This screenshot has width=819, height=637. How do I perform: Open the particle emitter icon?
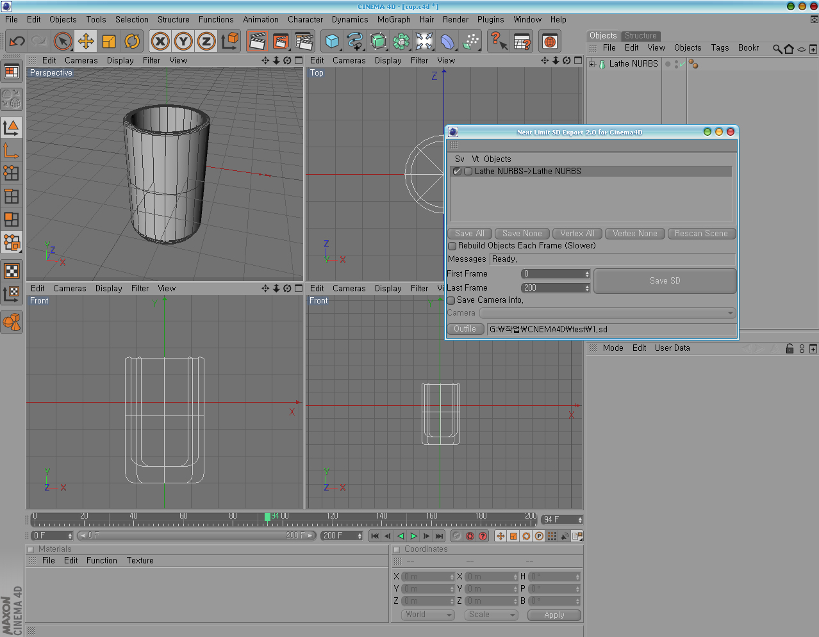tap(470, 42)
